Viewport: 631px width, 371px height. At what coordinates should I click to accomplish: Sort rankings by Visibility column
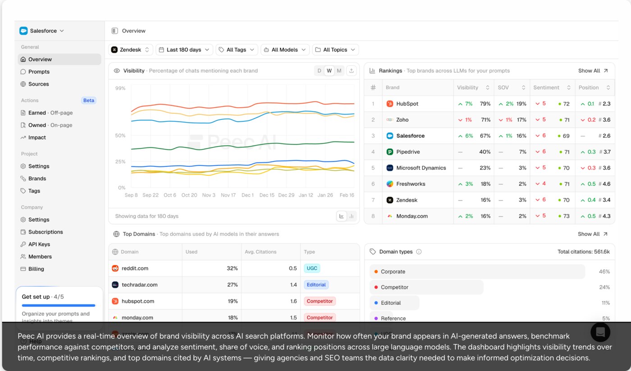pyautogui.click(x=473, y=87)
